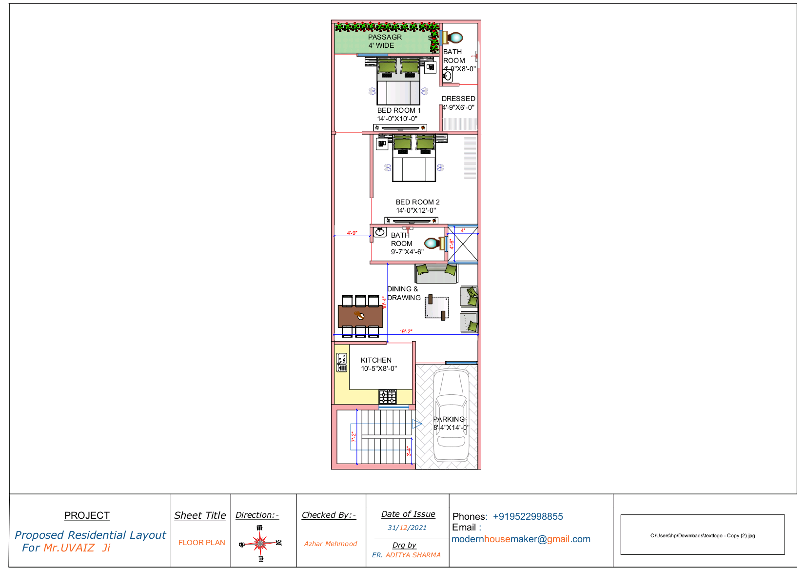Click the upper armchair by the right wall
Viewport: 806px width, 570px height.
click(469, 297)
